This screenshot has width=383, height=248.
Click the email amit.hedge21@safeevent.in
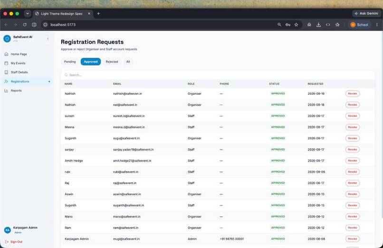[x=132, y=161]
